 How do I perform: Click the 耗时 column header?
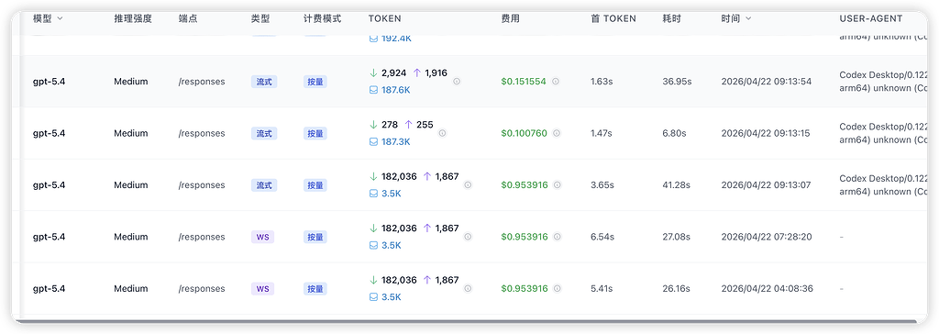tap(672, 18)
